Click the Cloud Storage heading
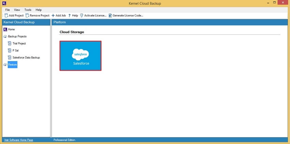 tap(72, 32)
